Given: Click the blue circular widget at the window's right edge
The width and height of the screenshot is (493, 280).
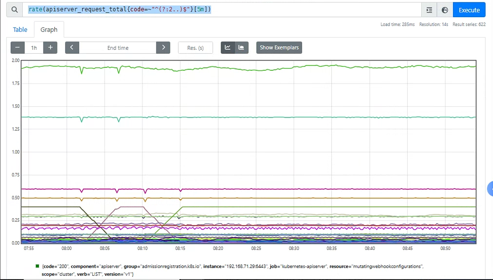Looking at the screenshot, I should [x=490, y=189].
